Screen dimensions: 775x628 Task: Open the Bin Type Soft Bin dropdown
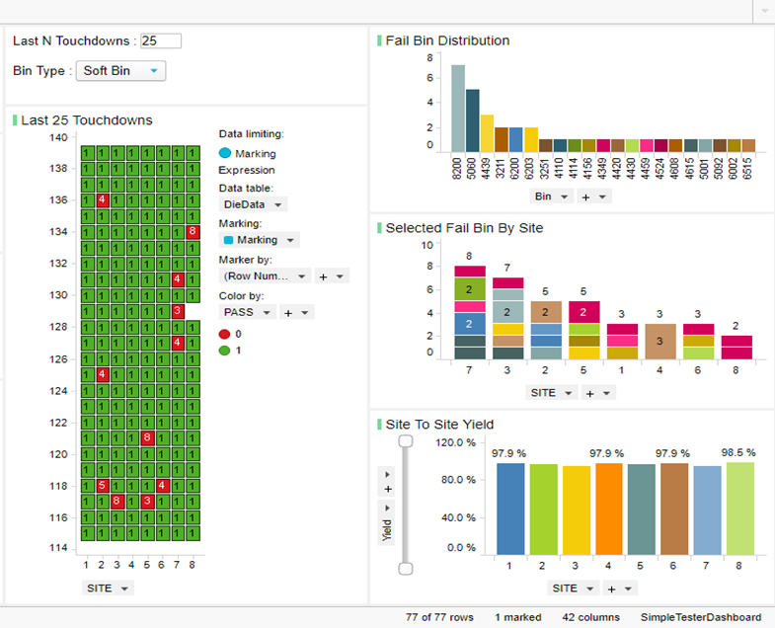(120, 71)
